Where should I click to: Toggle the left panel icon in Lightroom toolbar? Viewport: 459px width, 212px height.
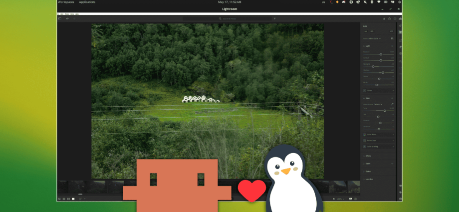point(60,19)
